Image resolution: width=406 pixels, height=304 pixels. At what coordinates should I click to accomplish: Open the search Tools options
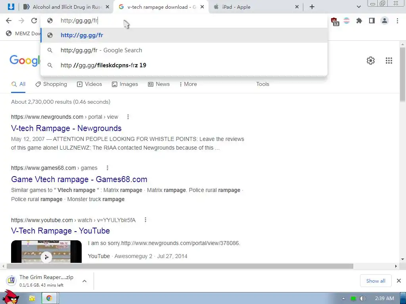pos(262,84)
